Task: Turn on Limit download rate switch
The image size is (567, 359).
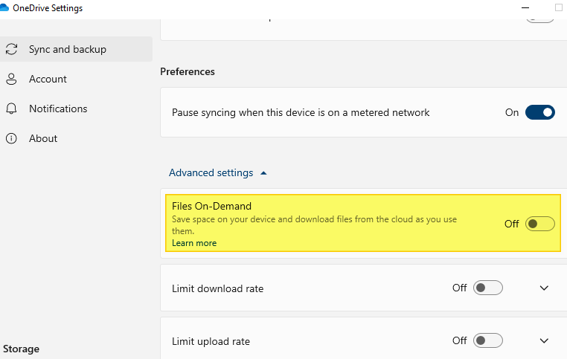Action: pos(488,288)
